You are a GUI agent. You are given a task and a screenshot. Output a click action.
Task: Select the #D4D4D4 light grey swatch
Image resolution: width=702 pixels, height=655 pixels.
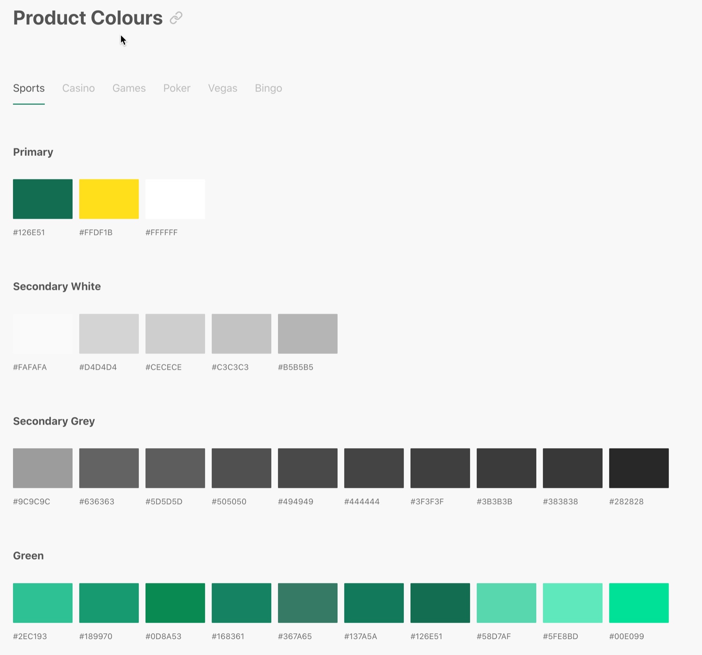[x=109, y=333]
